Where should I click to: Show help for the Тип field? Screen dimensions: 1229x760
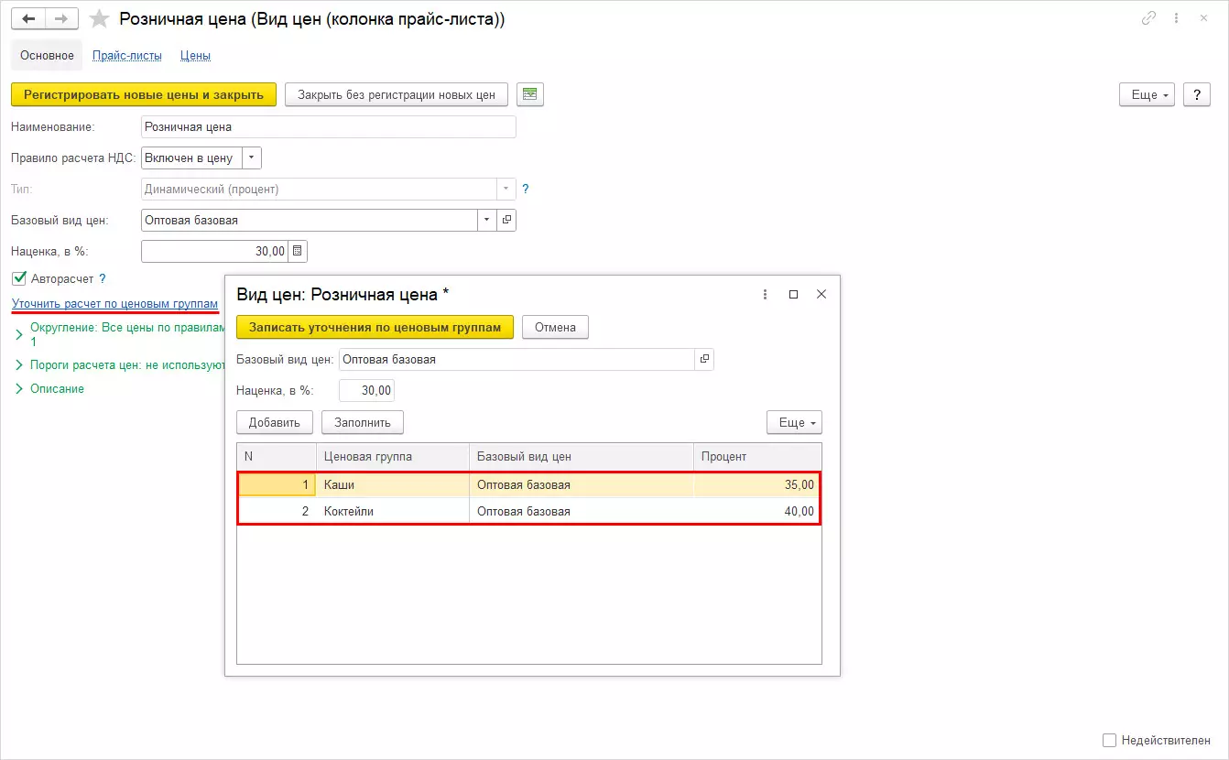pos(526,190)
